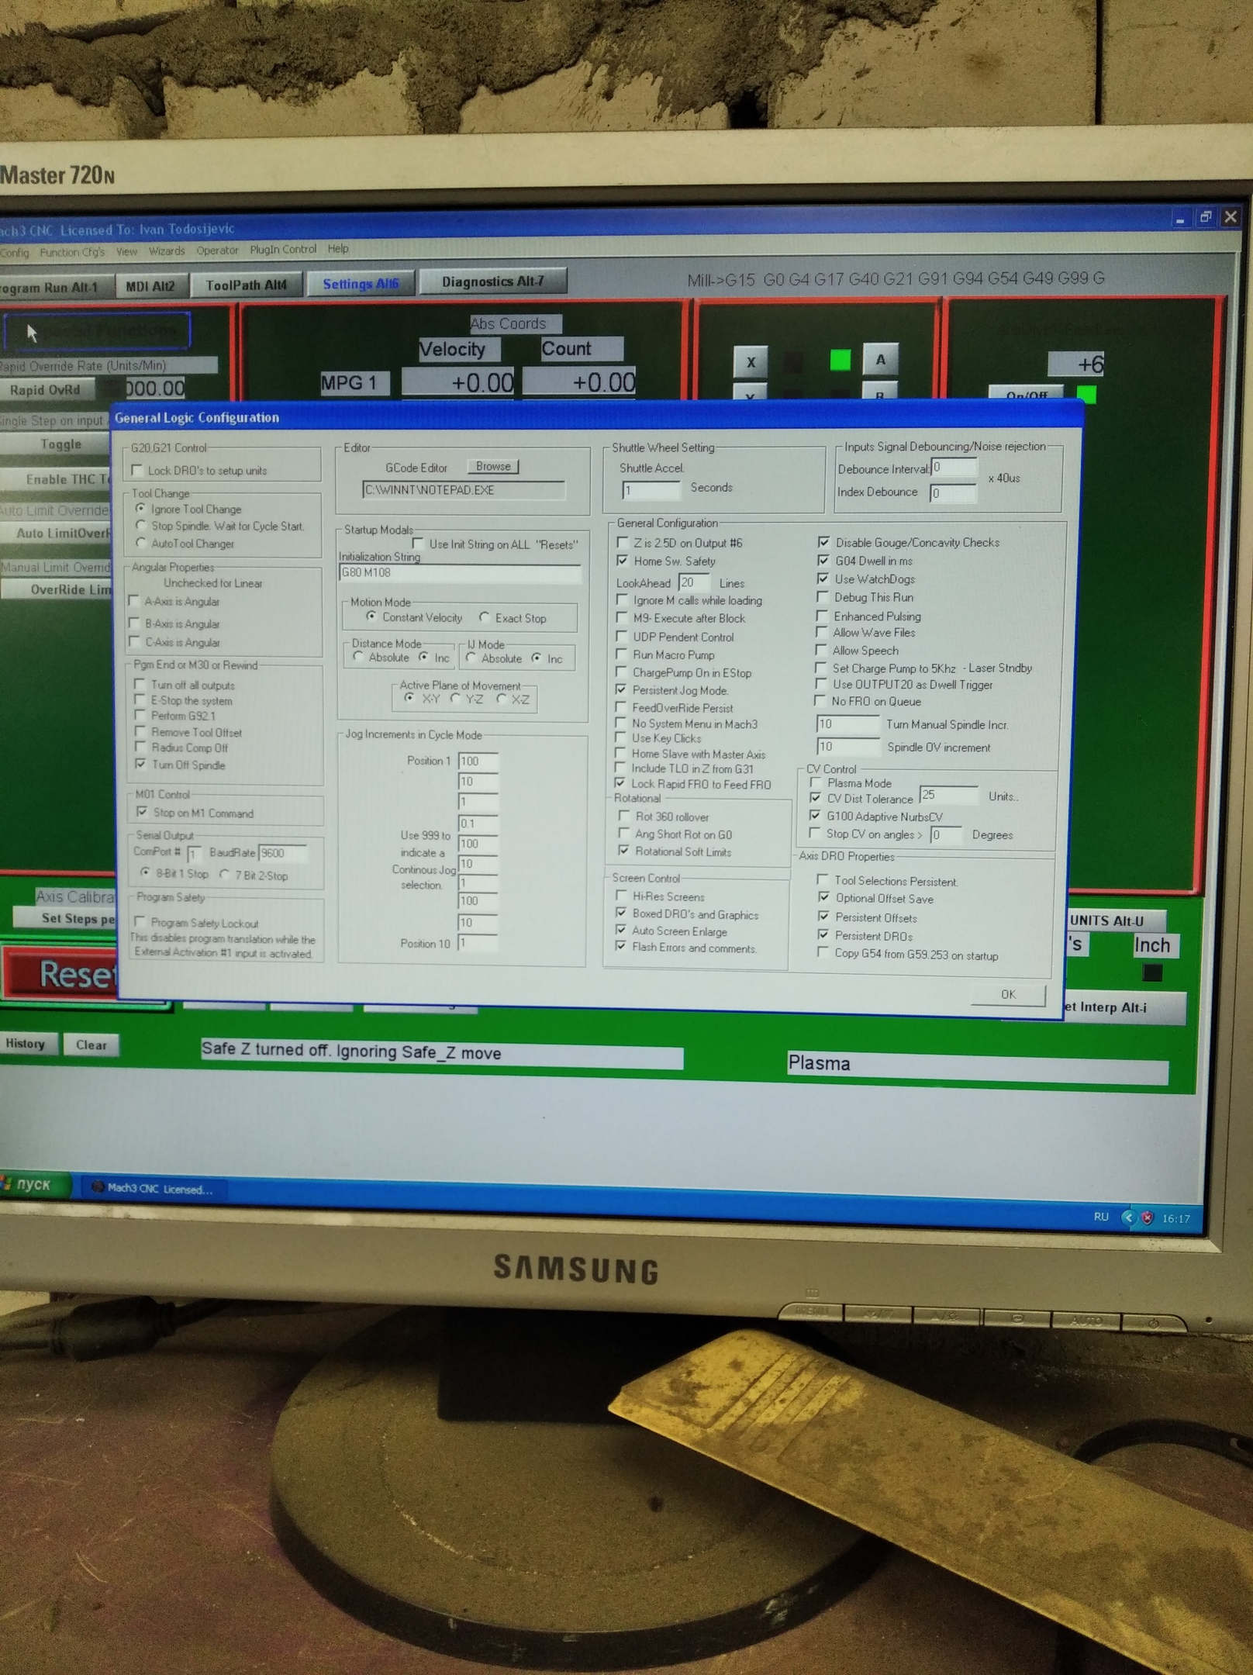
Task: Open the Function Cfg's menu
Action: 72,252
